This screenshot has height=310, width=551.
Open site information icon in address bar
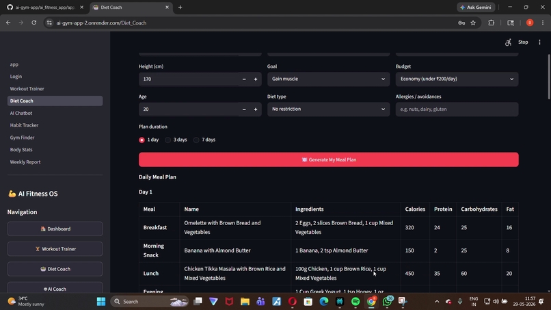49,23
